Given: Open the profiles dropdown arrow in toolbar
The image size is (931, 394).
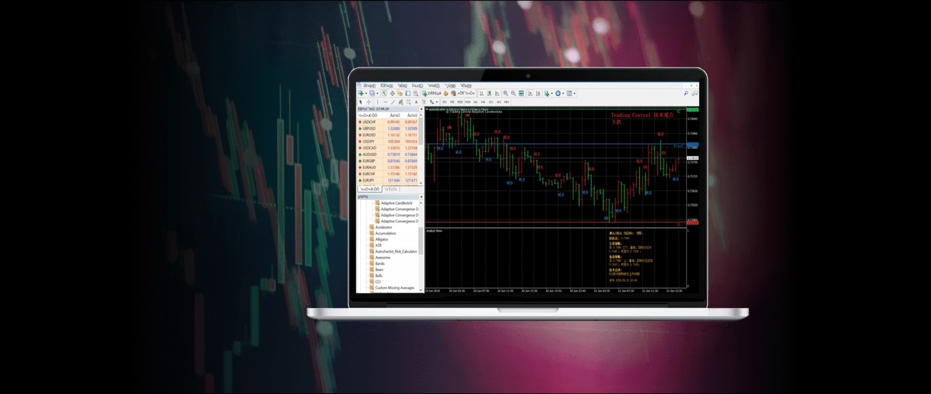Looking at the screenshot, I should (x=377, y=94).
